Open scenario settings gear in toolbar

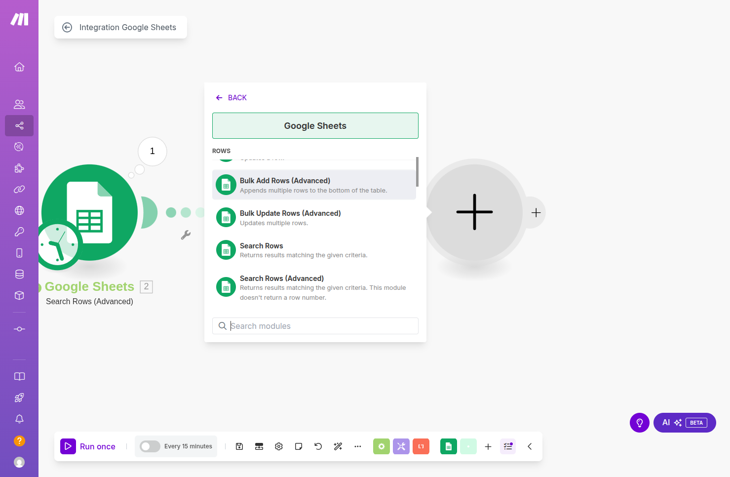(x=279, y=446)
